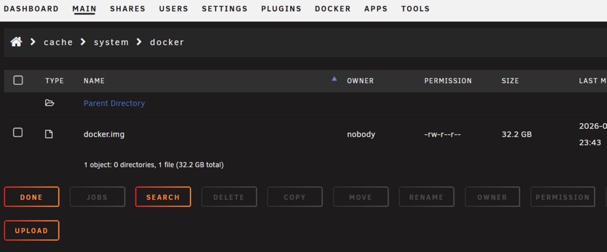Screen dimensions: 607x252
Task: Open the Users tab
Action: 174,9
